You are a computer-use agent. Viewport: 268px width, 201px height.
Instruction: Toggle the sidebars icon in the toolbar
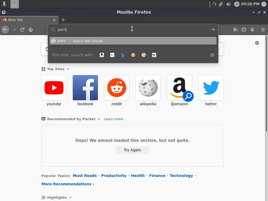pyautogui.click(x=244, y=30)
